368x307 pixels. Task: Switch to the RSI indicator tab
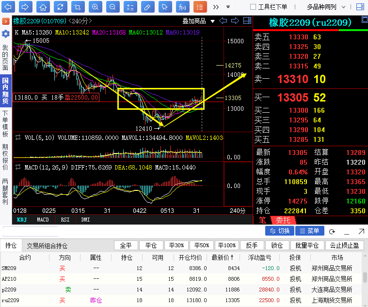(x=65, y=220)
